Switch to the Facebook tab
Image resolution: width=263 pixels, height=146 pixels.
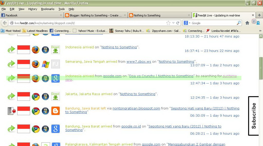pos(32,15)
